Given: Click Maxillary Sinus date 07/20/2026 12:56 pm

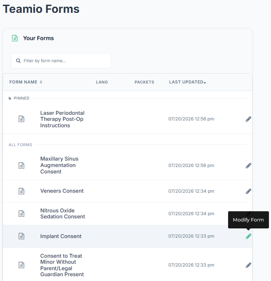Looking at the screenshot, I should (191, 165).
